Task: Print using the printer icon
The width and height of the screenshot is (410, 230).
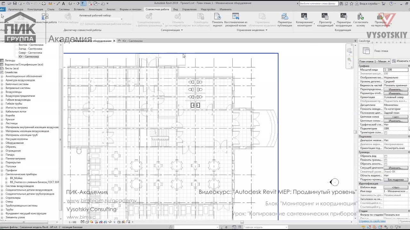Action: 44,4
